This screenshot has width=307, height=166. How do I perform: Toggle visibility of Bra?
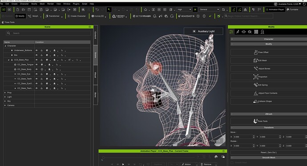pos(36,55)
